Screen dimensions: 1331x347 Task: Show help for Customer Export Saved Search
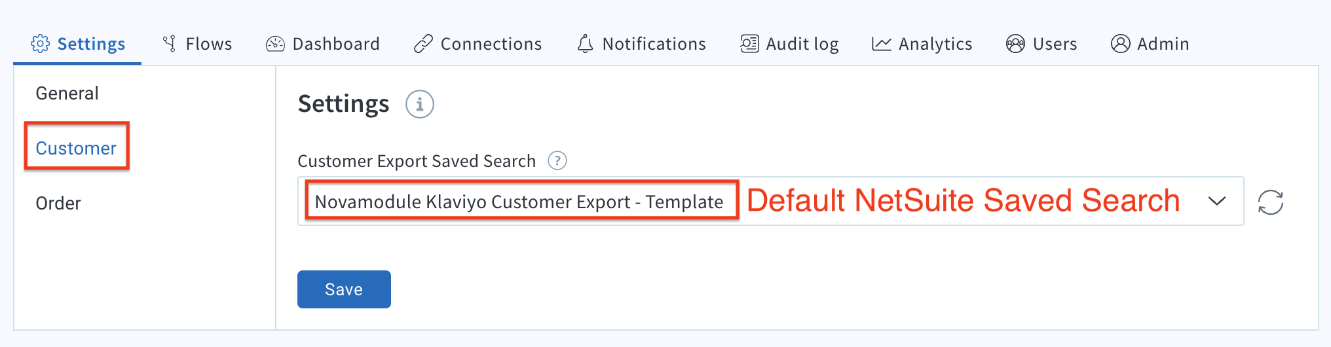(x=557, y=160)
